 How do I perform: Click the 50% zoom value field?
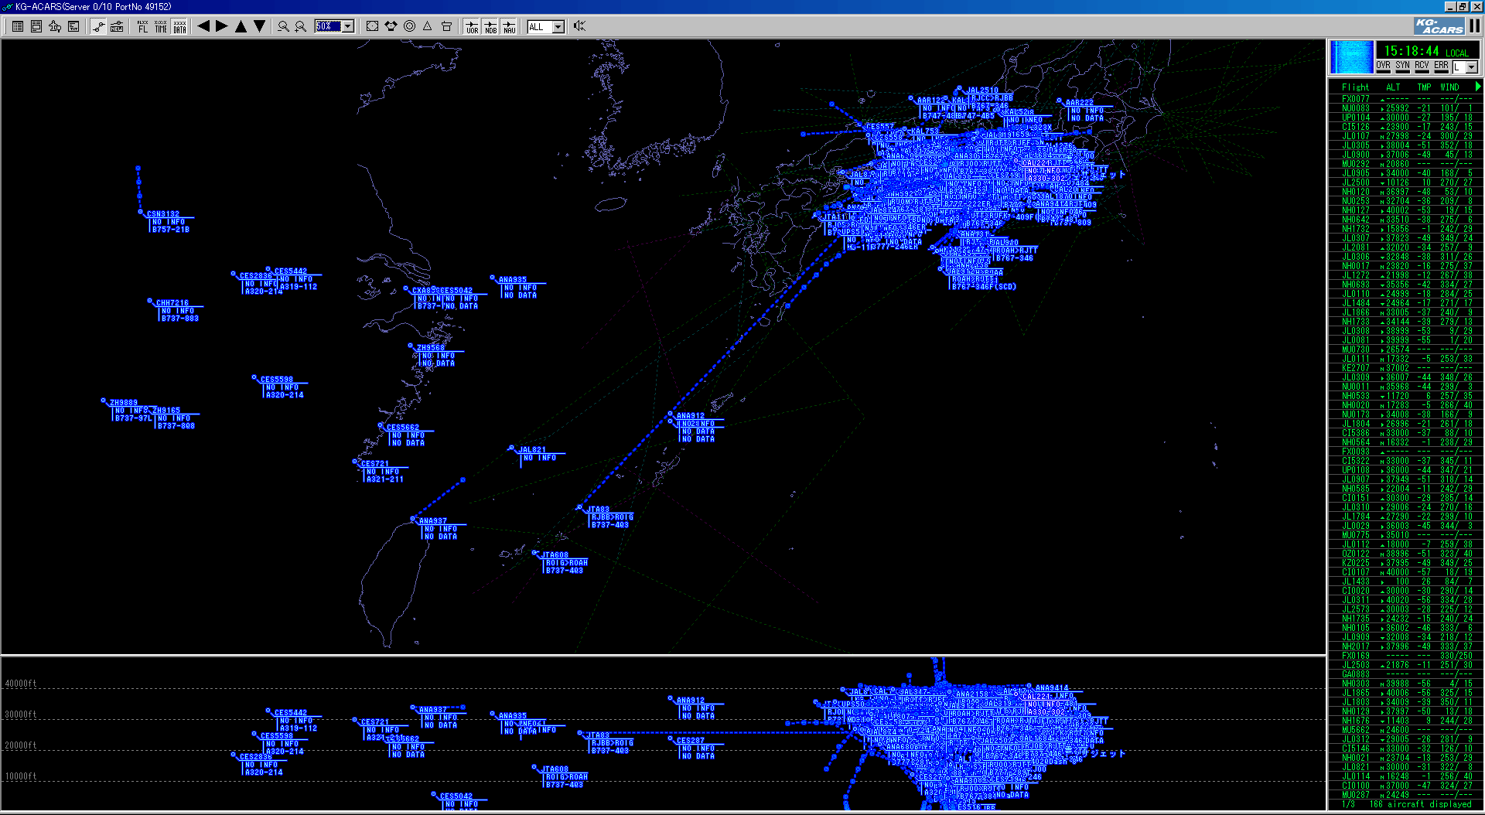click(328, 26)
